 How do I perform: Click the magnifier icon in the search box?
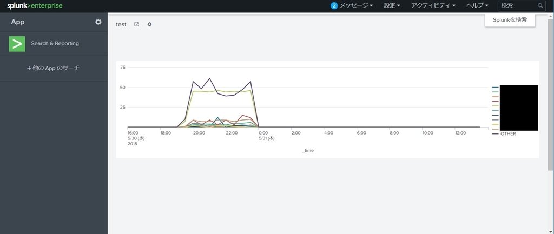point(540,5)
